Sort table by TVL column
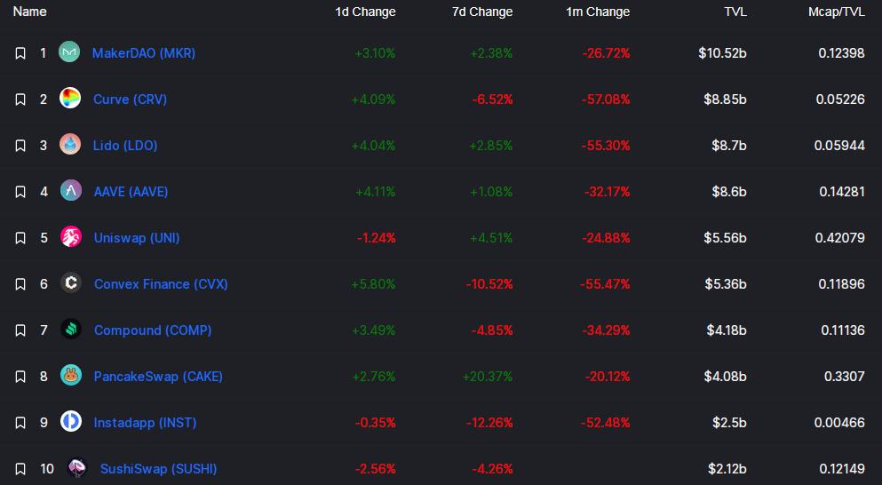The height and width of the screenshot is (485, 882). pos(735,12)
